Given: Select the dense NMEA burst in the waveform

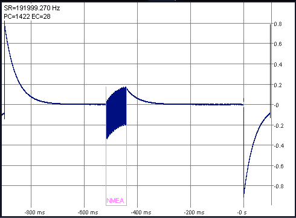Looking at the screenshot, I should click(x=117, y=113).
